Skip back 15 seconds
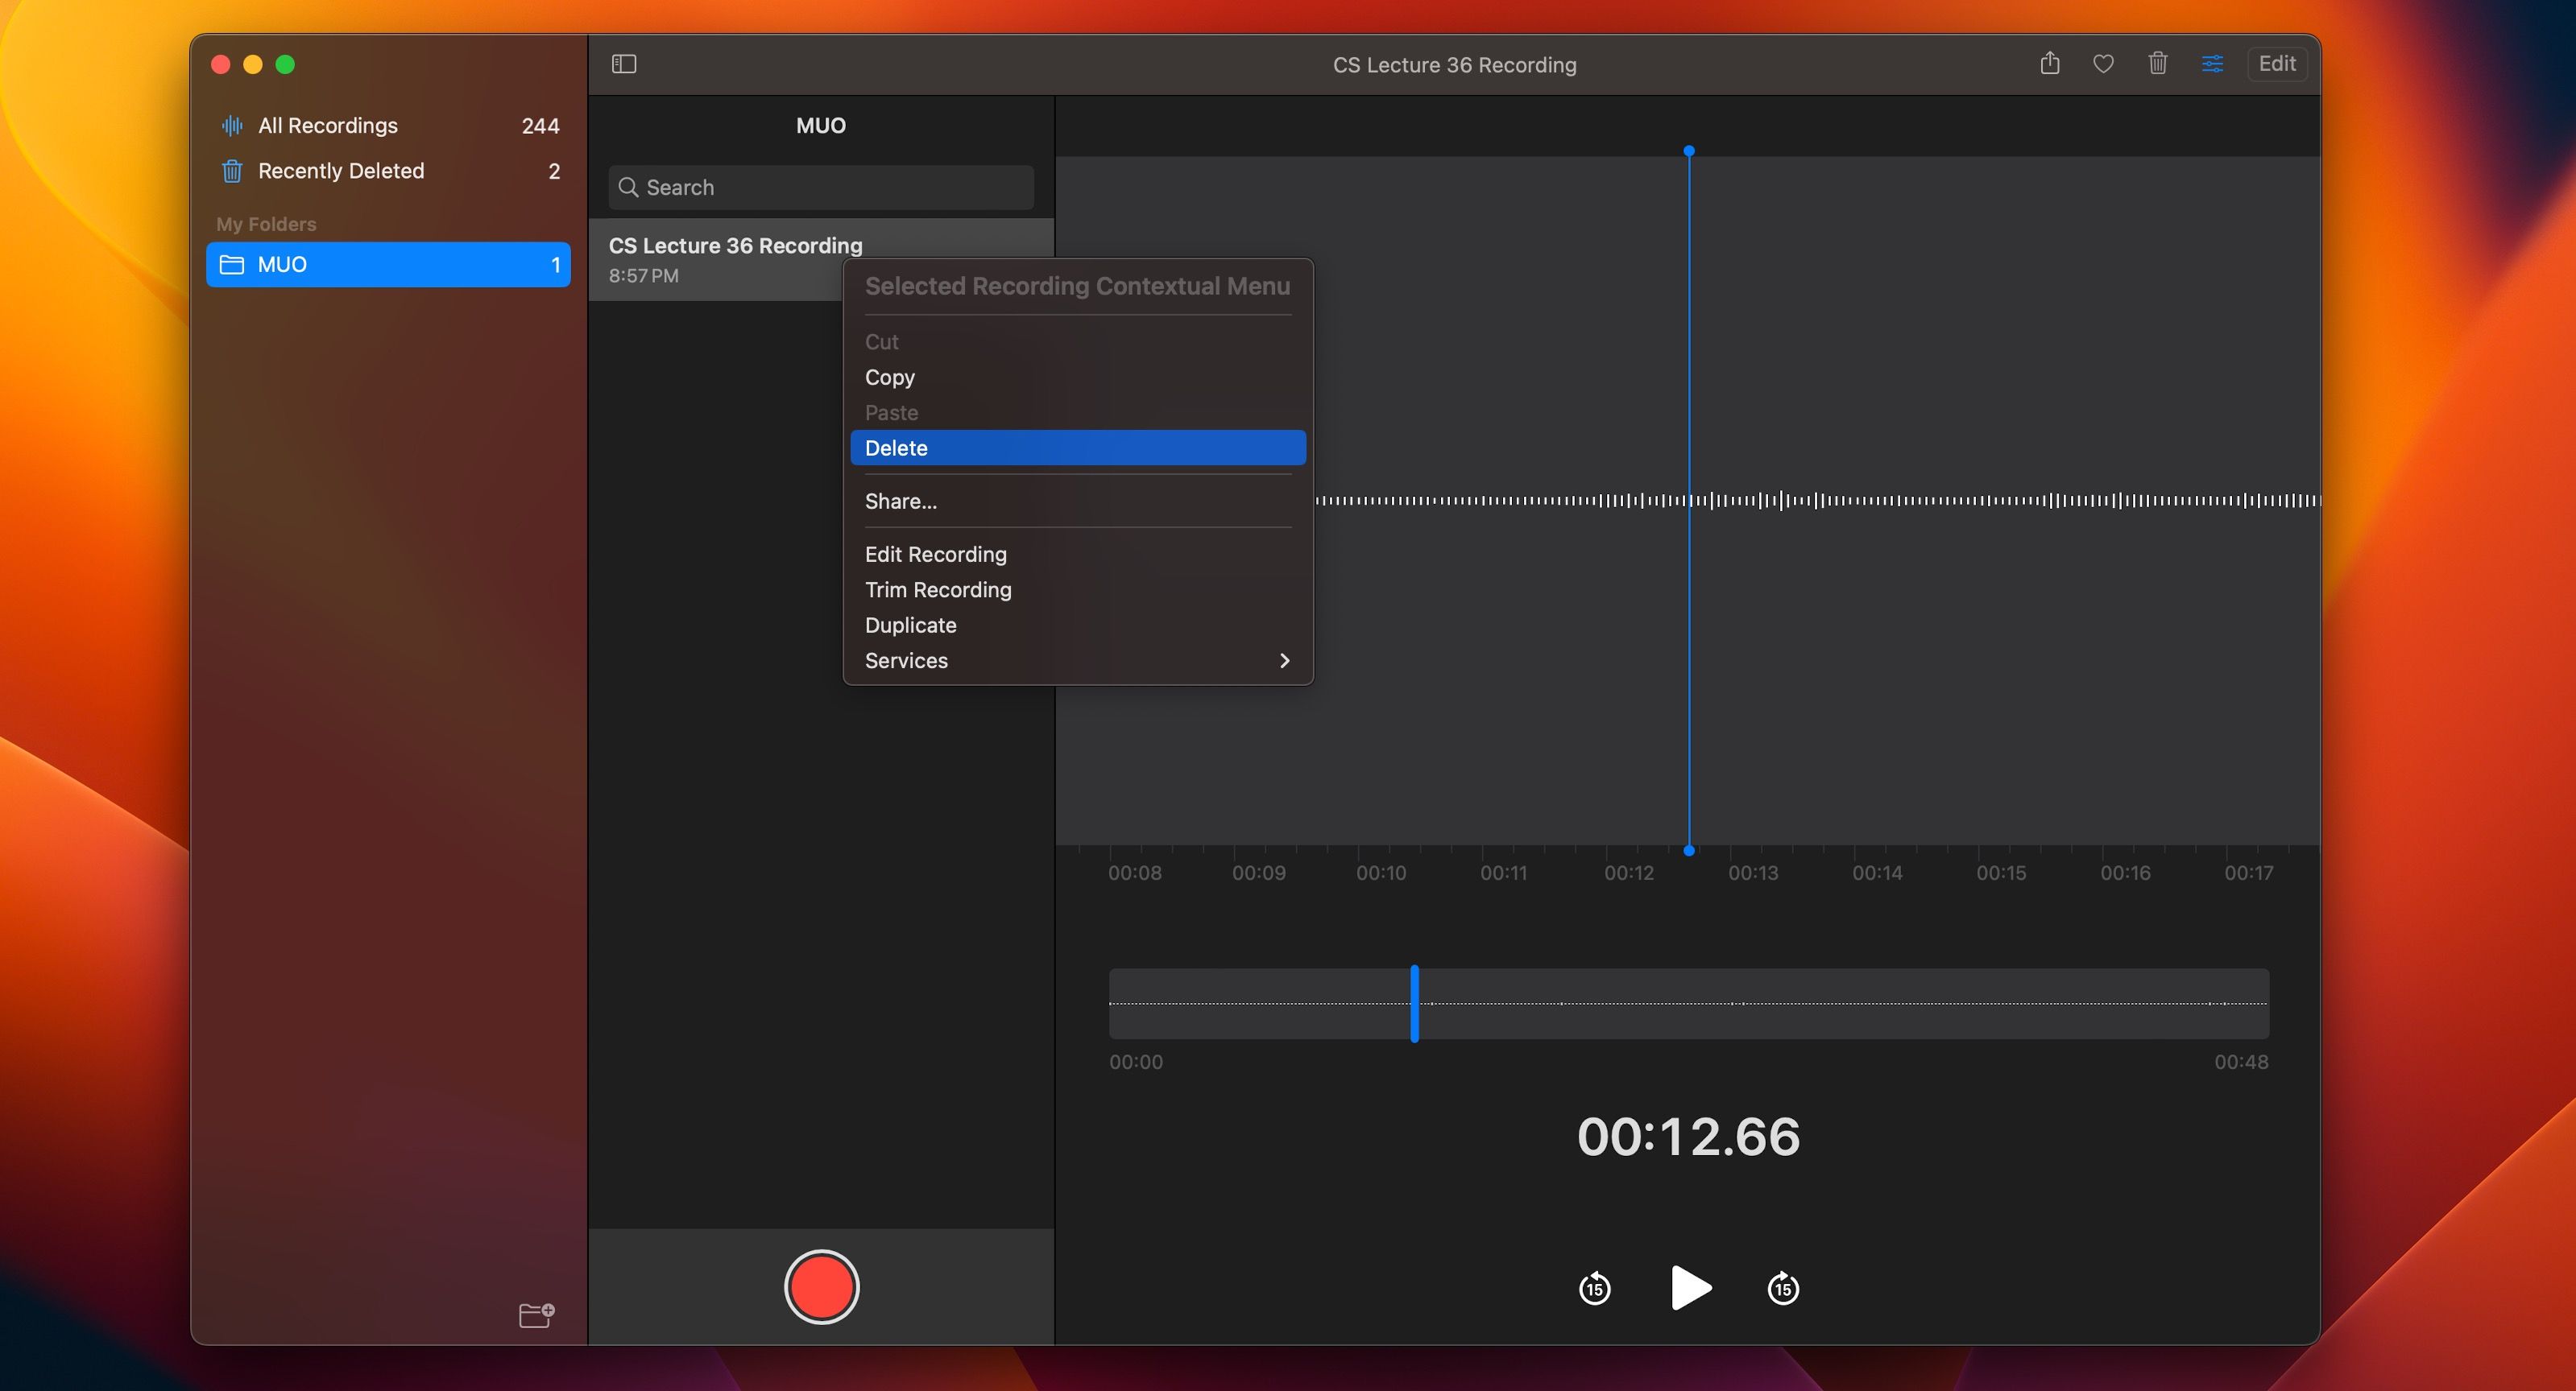 click(x=1594, y=1288)
